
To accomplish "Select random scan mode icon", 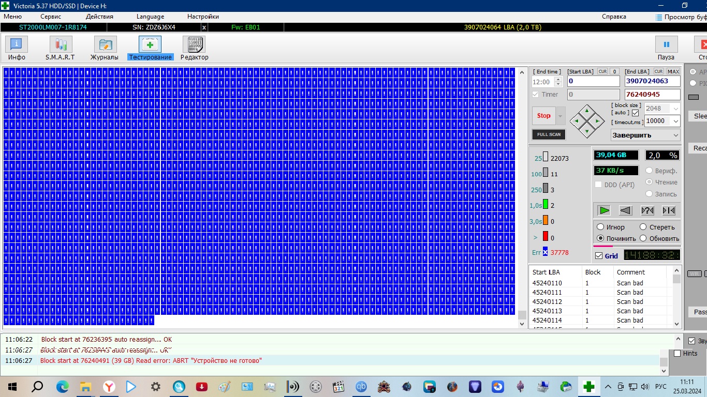I will pos(647,210).
